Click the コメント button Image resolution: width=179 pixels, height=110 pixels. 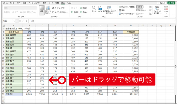tap(161, 3)
